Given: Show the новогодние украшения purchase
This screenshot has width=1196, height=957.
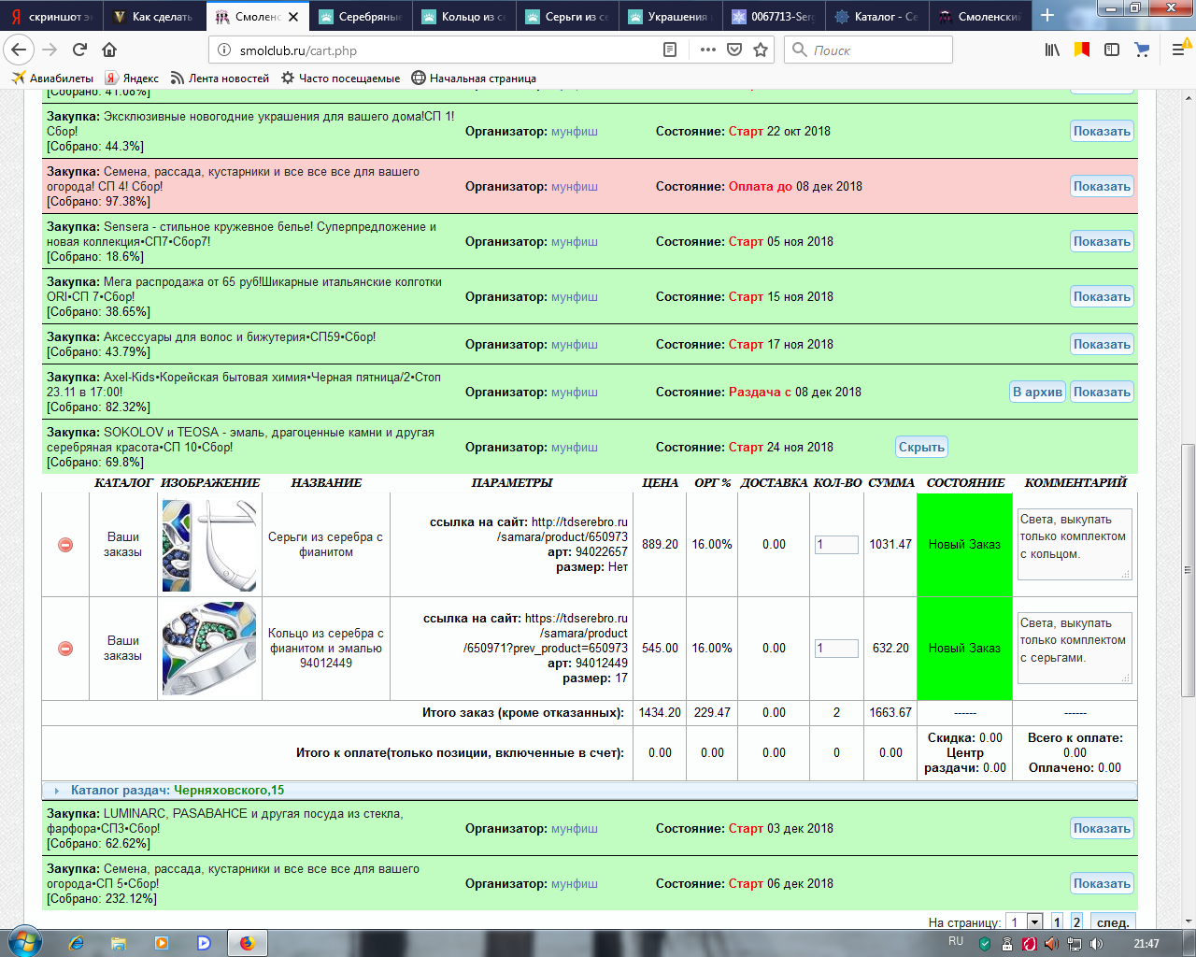Looking at the screenshot, I should tap(1102, 131).
